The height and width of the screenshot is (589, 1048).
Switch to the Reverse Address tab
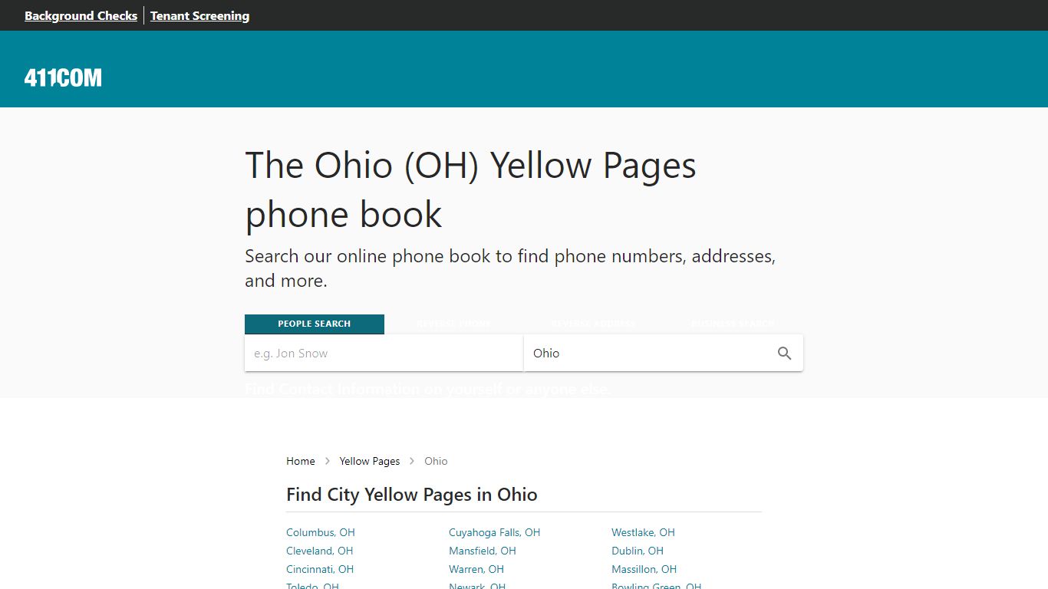click(594, 324)
